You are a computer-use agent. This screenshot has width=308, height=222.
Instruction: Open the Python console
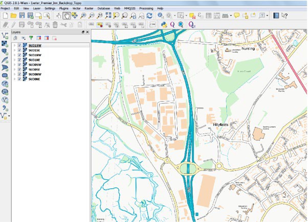pos(164,25)
